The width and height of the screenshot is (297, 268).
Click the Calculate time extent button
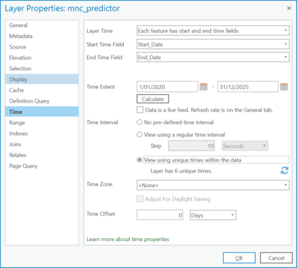point(153,99)
